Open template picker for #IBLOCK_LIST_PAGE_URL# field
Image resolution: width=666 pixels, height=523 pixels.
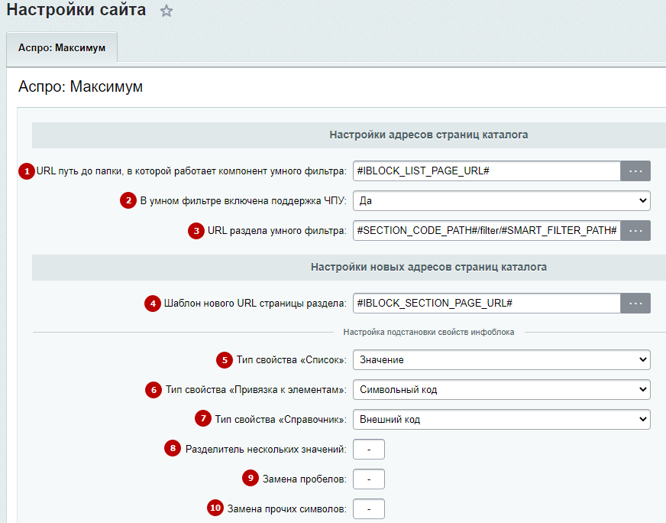635,171
